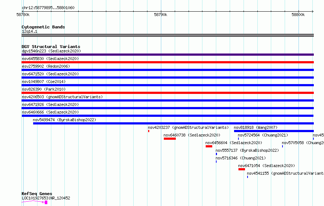Click the nsv818918 blue variant bar

tap(274, 131)
